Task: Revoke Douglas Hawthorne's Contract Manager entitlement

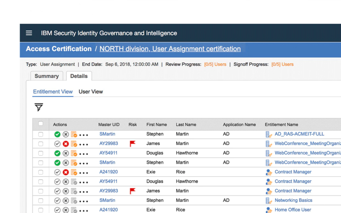Action: [66, 182]
